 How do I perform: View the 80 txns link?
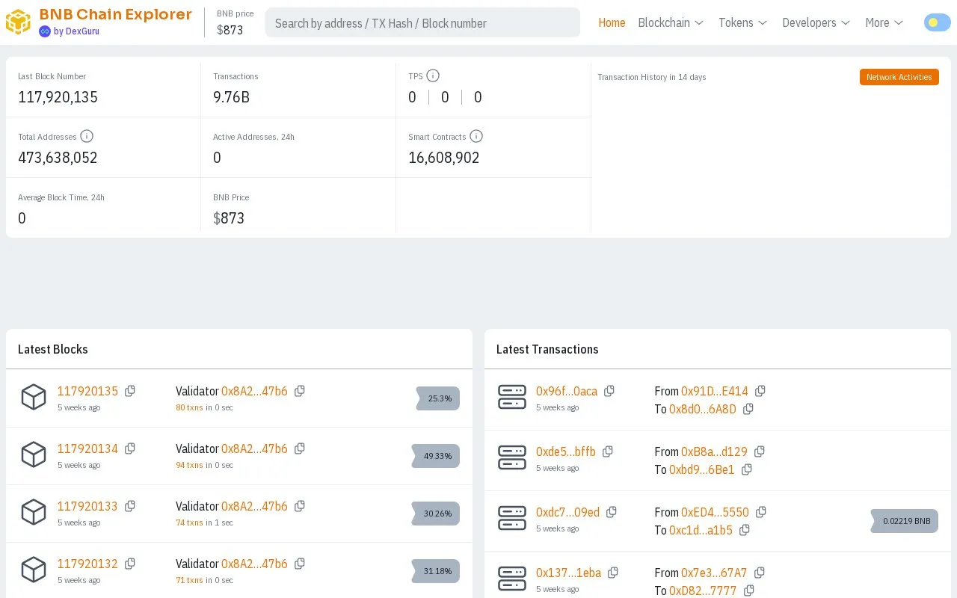pyautogui.click(x=189, y=407)
